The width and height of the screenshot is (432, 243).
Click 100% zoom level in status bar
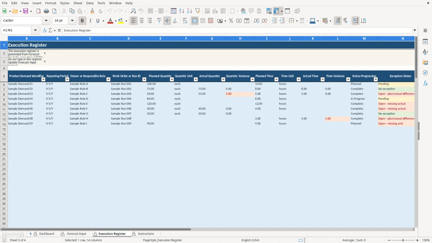[426, 240]
